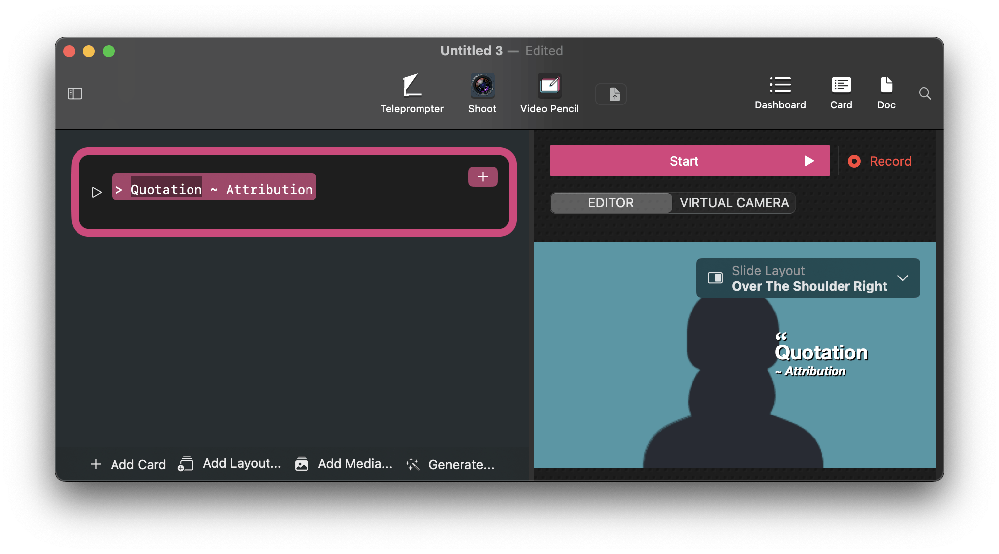Click the Add Media... button
This screenshot has height=554, width=999.
coord(344,464)
